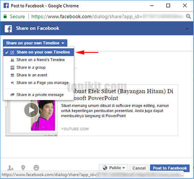This screenshot has width=194, height=179.
Task: Open the shared article title text
Action: (123, 94)
